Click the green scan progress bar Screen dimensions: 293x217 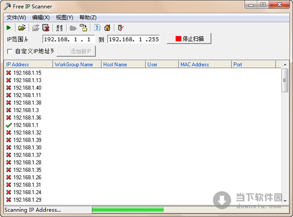pos(128,210)
